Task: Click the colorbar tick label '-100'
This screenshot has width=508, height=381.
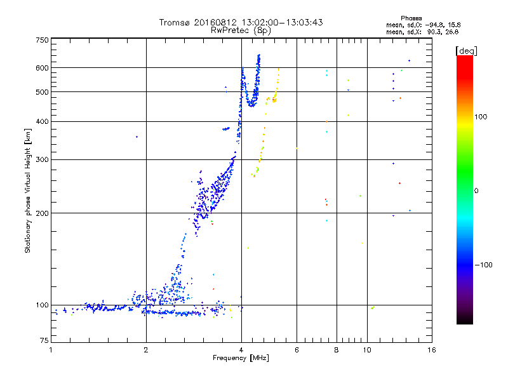Action: click(x=483, y=265)
